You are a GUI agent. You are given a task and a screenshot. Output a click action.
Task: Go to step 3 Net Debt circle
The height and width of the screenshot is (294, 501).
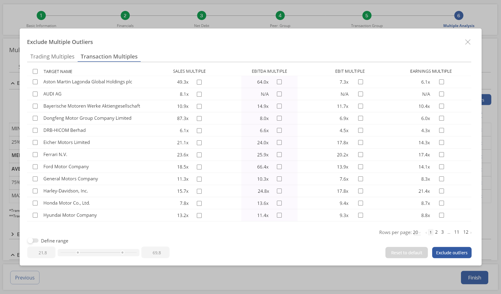[201, 15]
